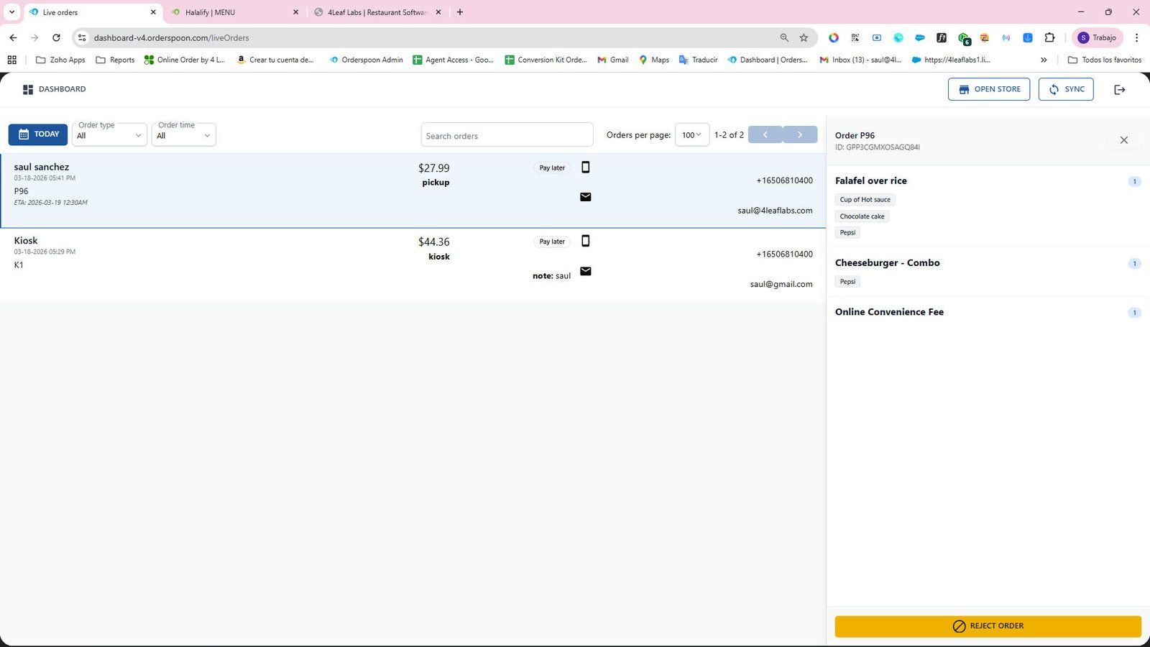Click the browser address bar URL

click(x=171, y=38)
